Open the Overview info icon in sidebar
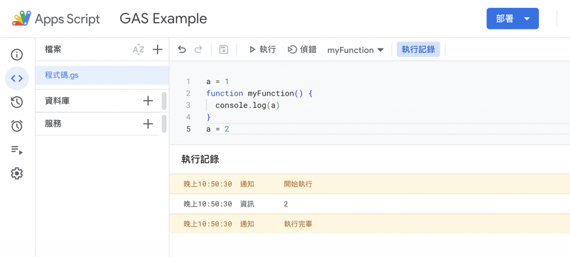 17,55
